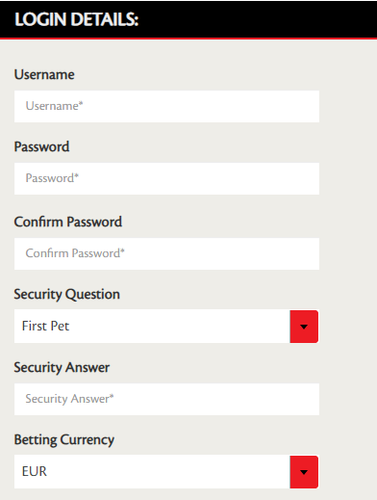Click the Username label above the field

(44, 74)
